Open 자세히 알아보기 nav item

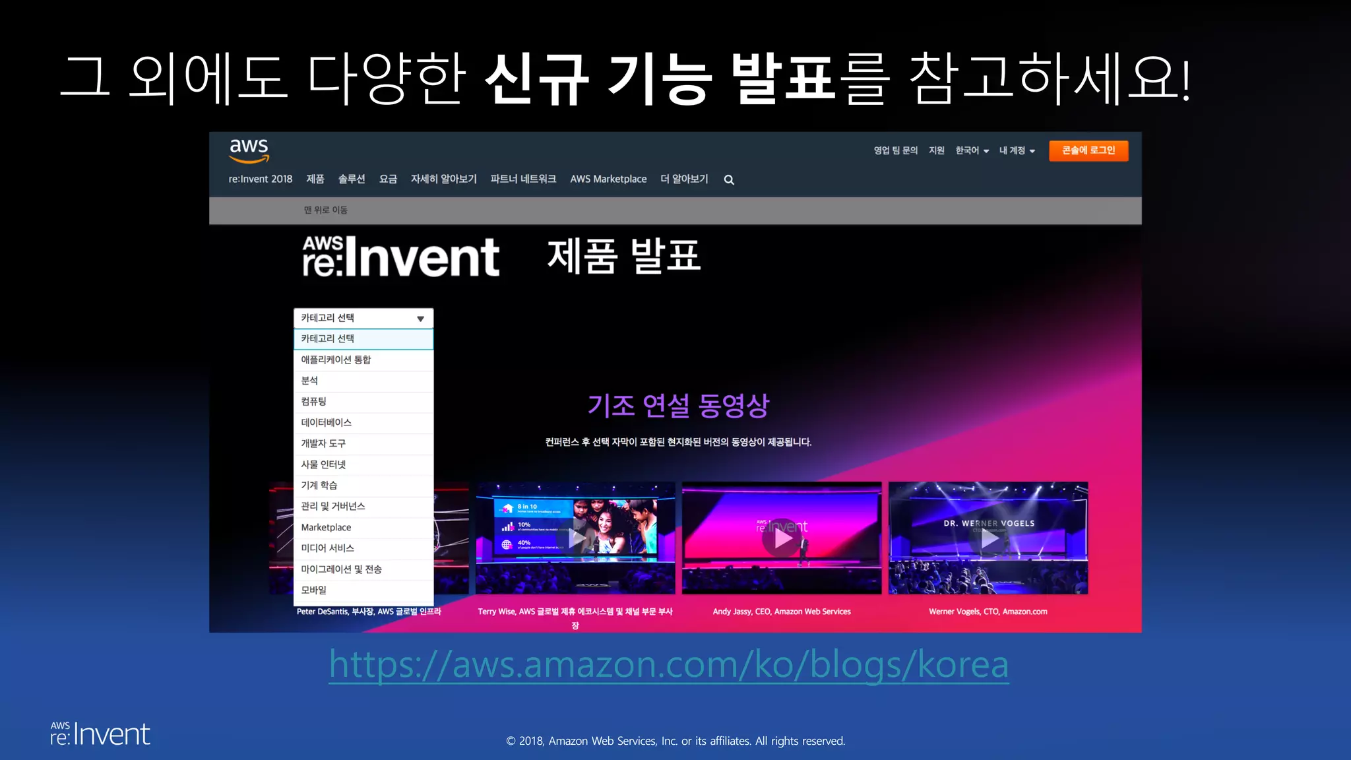pyautogui.click(x=444, y=179)
